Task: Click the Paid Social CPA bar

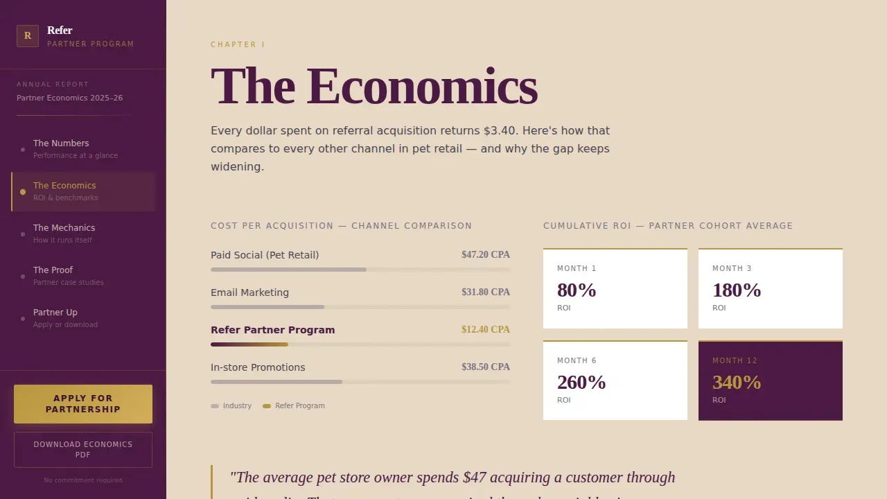Action: tap(360, 270)
